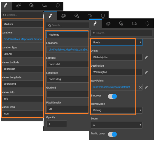Open the device tab in Route panel

tap(134, 24)
